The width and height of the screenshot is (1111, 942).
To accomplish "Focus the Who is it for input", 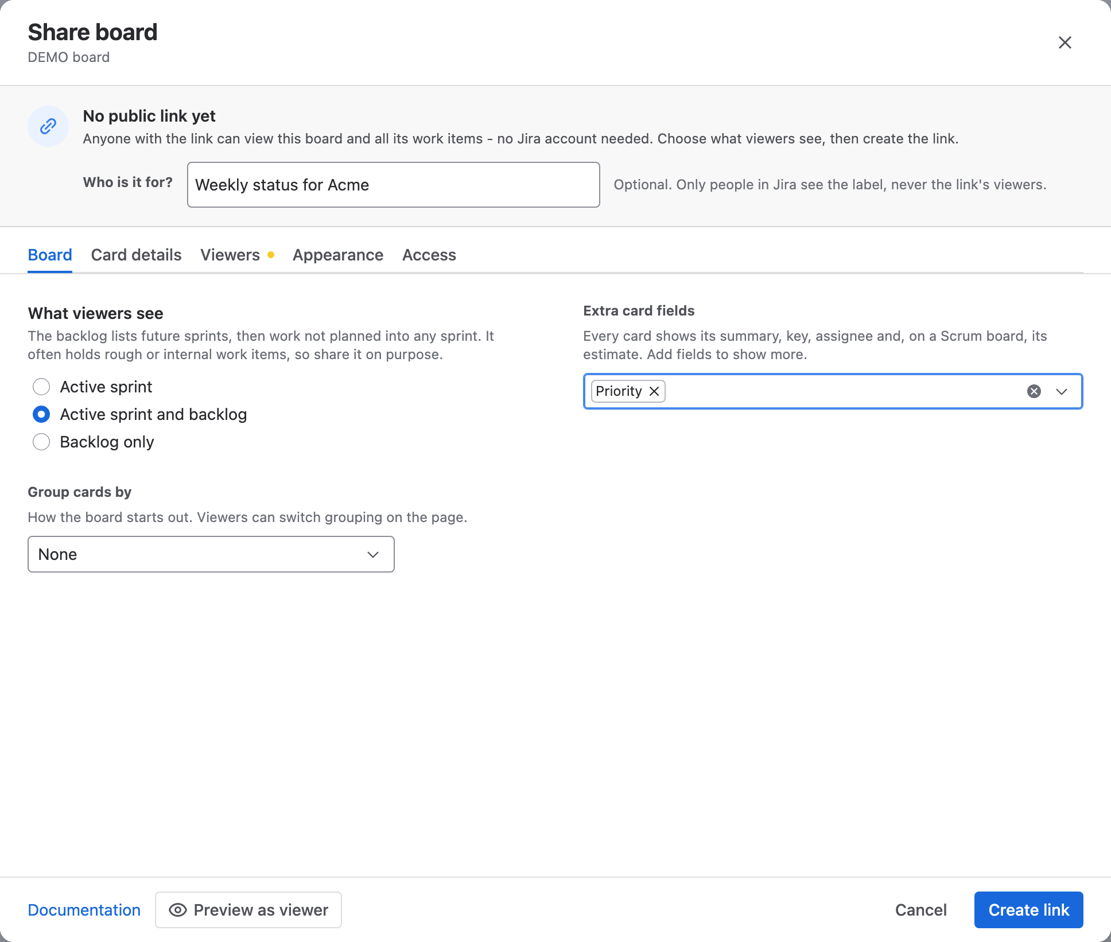I will pos(394,185).
